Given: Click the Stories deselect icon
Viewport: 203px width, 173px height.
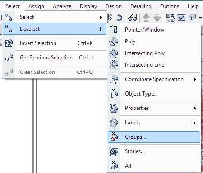Looking at the screenshot, I should click(114, 151).
